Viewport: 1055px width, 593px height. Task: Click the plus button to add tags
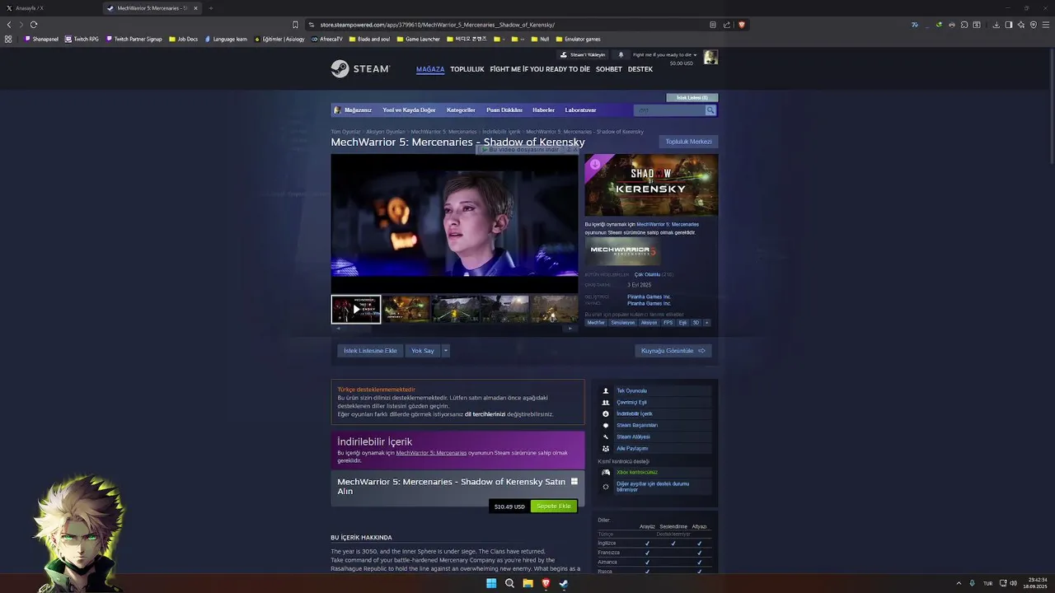(706, 323)
